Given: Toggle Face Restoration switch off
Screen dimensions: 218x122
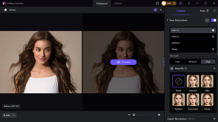Looking at the screenshot, I should tap(214, 20).
